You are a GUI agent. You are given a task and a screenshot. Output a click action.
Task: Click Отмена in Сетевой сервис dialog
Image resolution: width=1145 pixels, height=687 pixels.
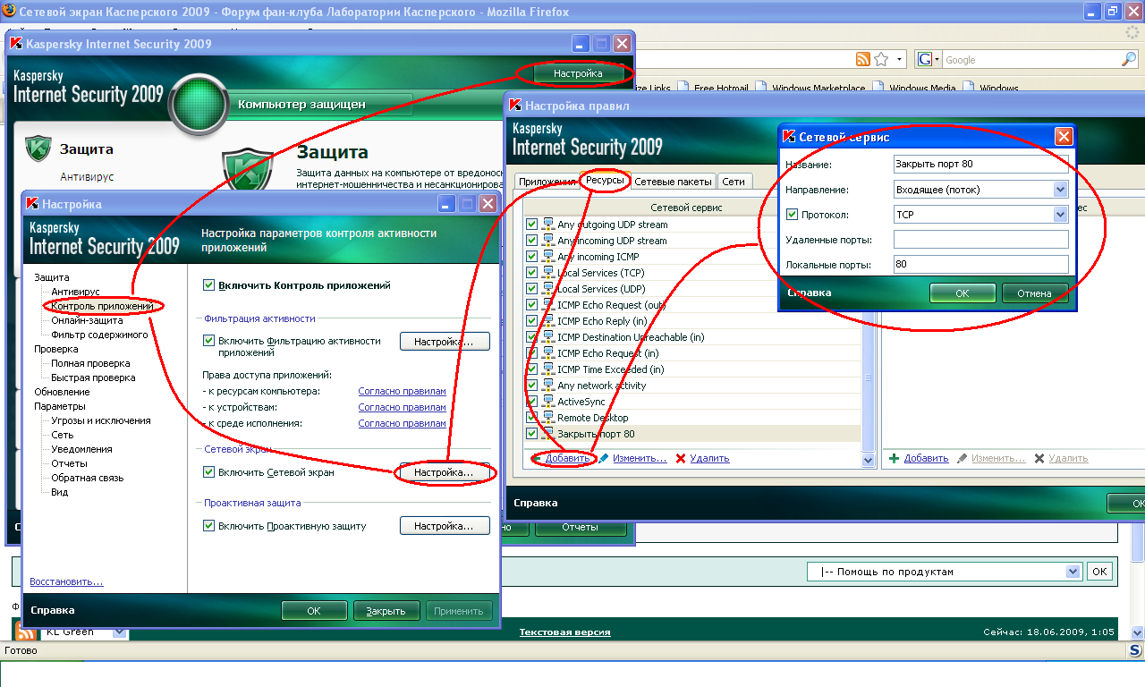(x=1034, y=293)
